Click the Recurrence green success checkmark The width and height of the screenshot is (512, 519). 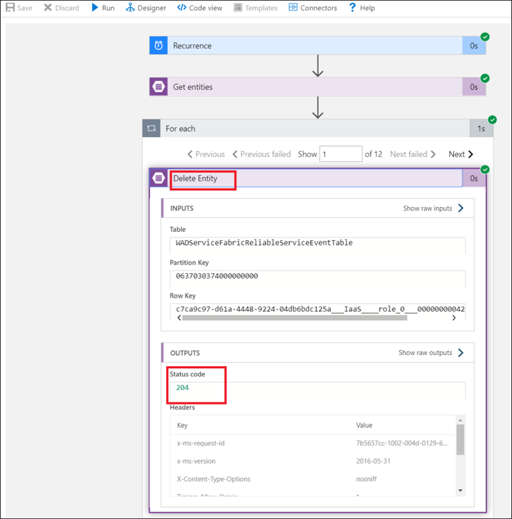pyautogui.click(x=485, y=37)
